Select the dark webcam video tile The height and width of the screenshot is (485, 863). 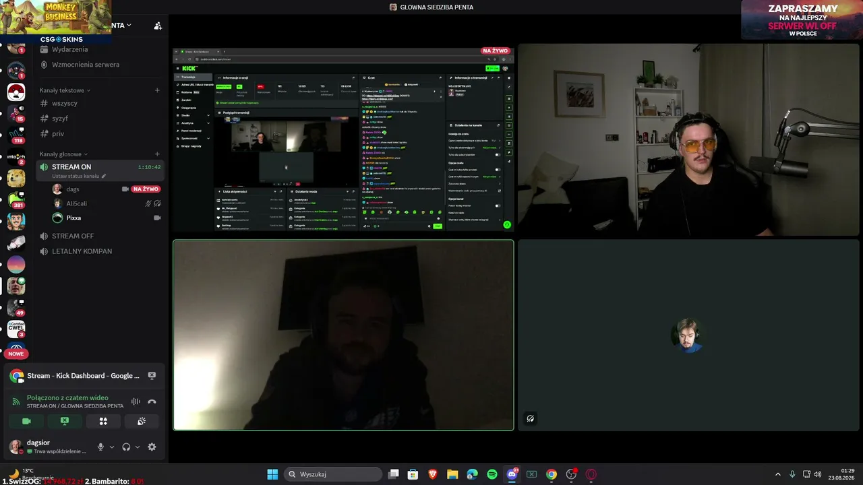[x=343, y=335]
